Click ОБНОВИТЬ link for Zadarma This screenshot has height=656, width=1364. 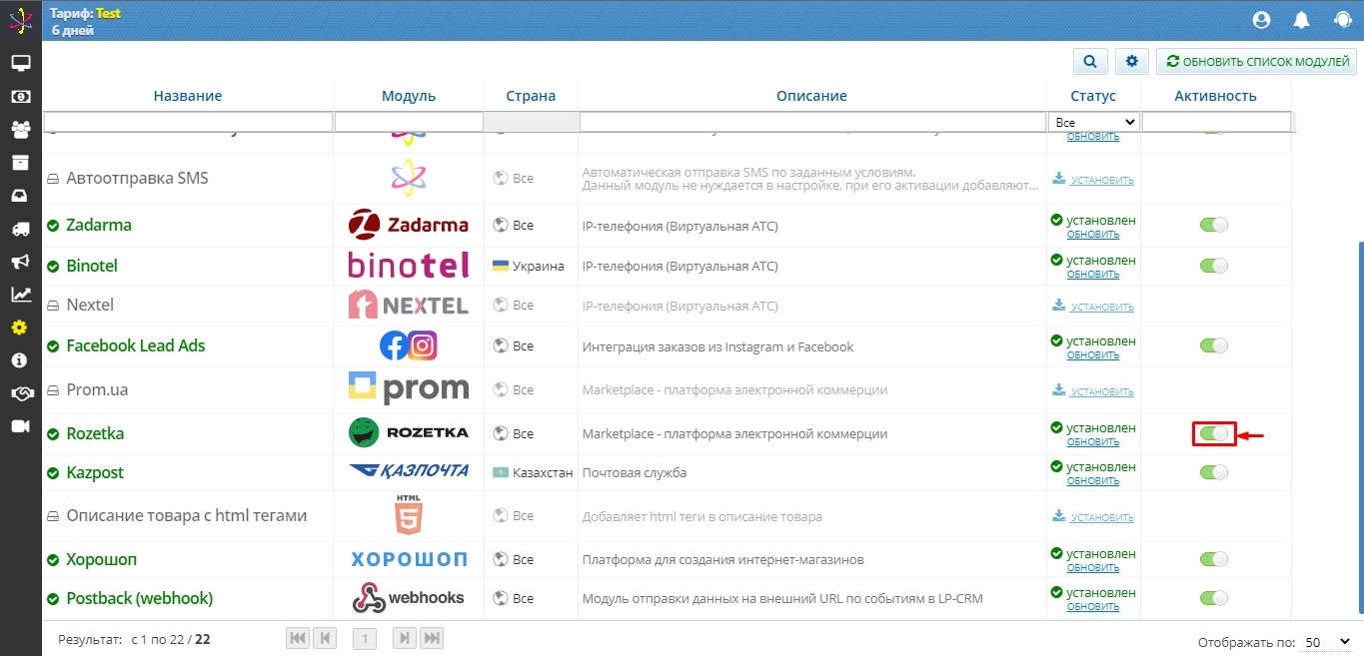tap(1093, 234)
